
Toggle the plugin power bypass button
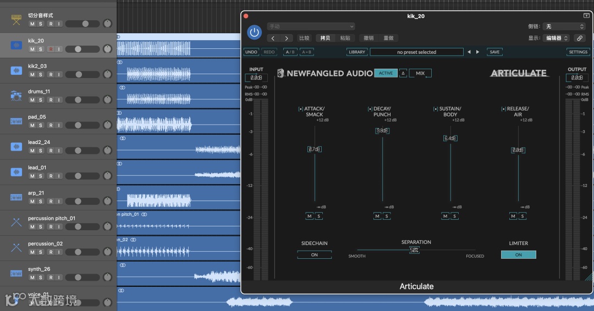coord(254,32)
